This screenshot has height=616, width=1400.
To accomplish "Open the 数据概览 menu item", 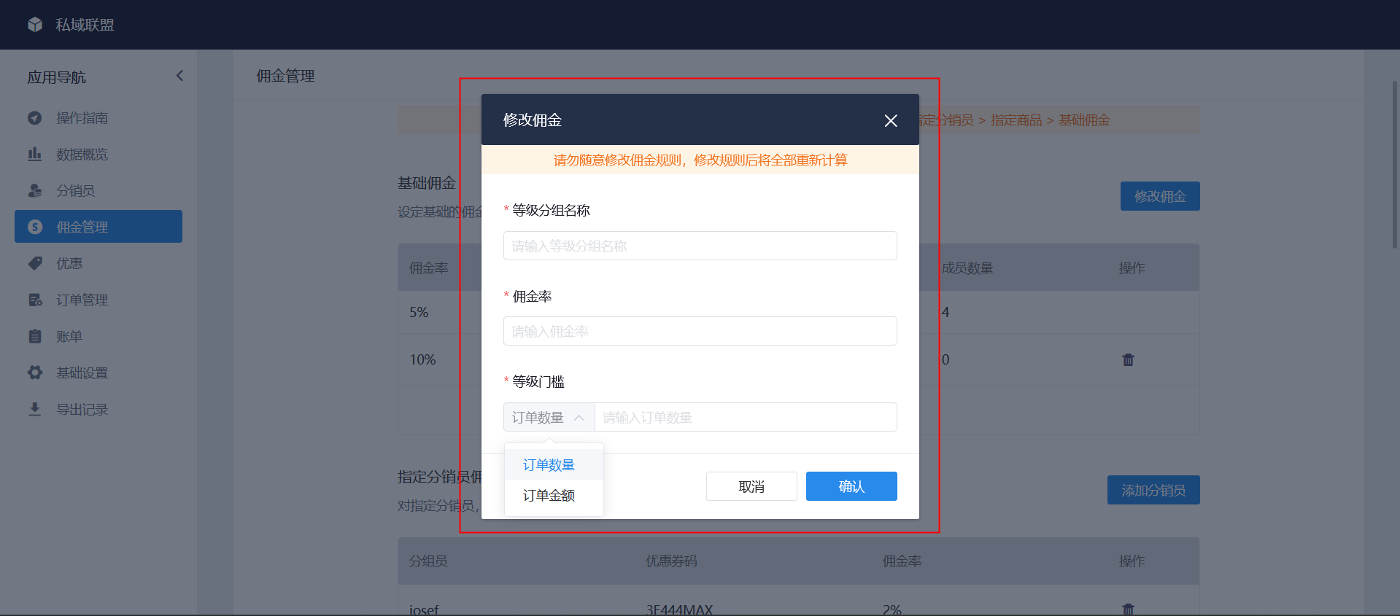I will click(98, 155).
